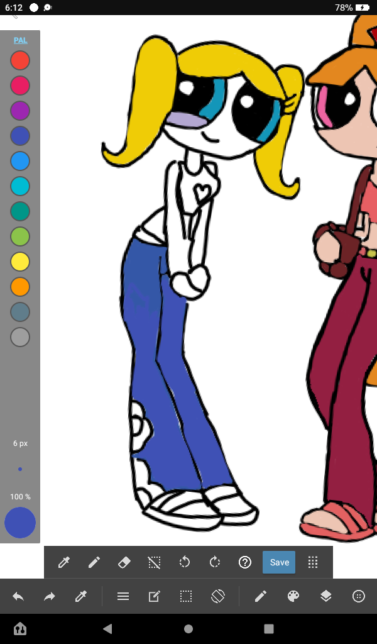This screenshot has width=377, height=644.
Task: Select the blue palette color
Action: point(20,161)
